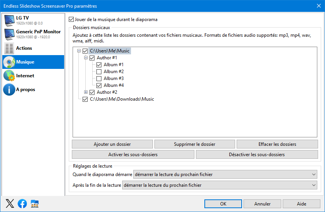325x212 pixels.
Task: Select the Album #4 tree label
Action: (114, 85)
